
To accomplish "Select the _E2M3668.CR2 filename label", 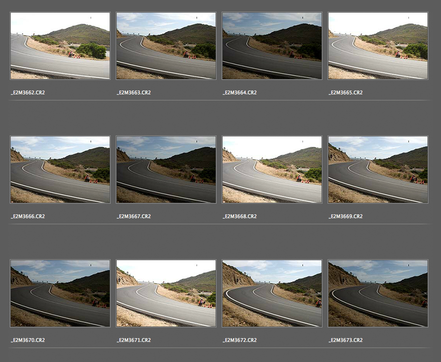I will [240, 216].
